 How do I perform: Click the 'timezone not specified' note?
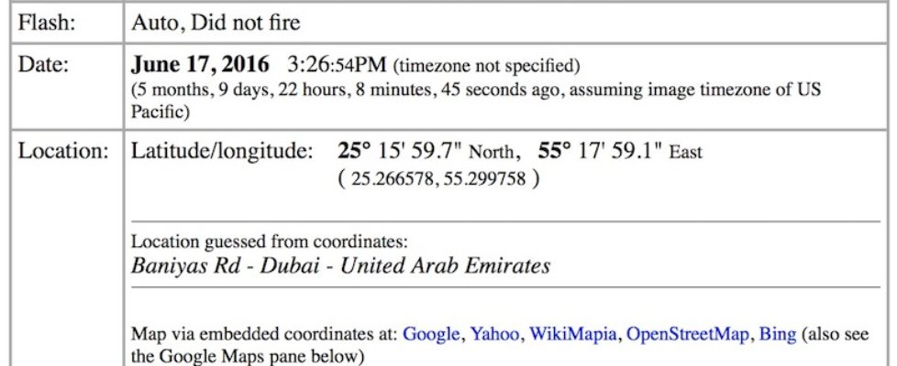click(x=486, y=66)
